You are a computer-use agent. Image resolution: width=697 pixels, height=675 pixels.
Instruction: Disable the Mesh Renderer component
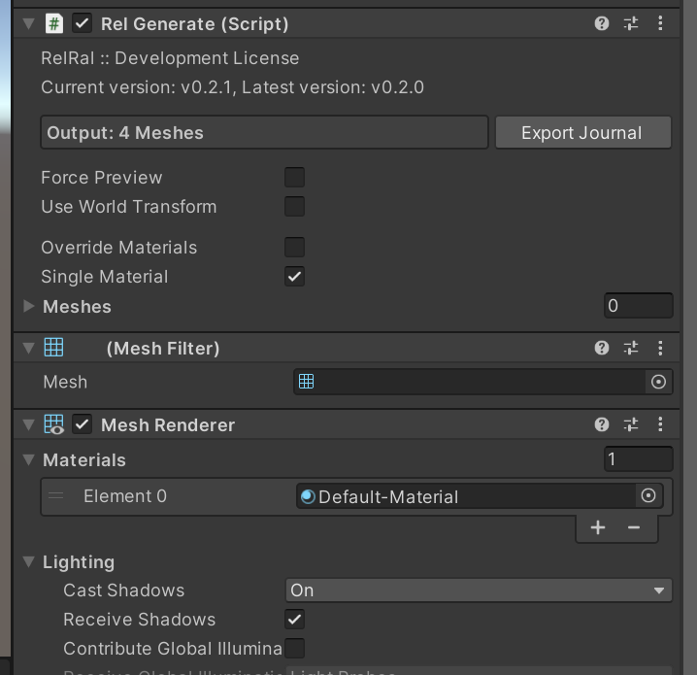(83, 424)
